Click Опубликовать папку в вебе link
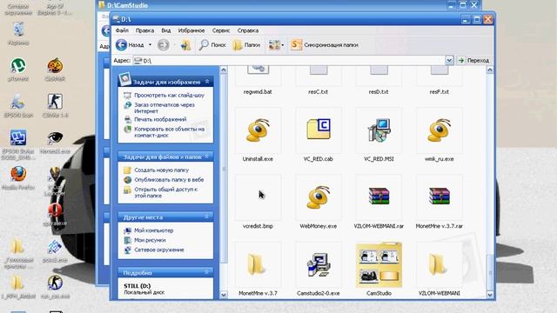 [x=169, y=180]
